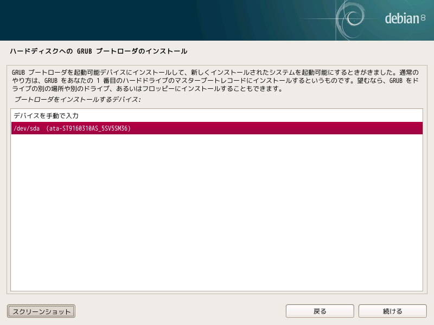This screenshot has width=434, height=325.
Task: Go back with the 戻る button
Action: (x=320, y=311)
